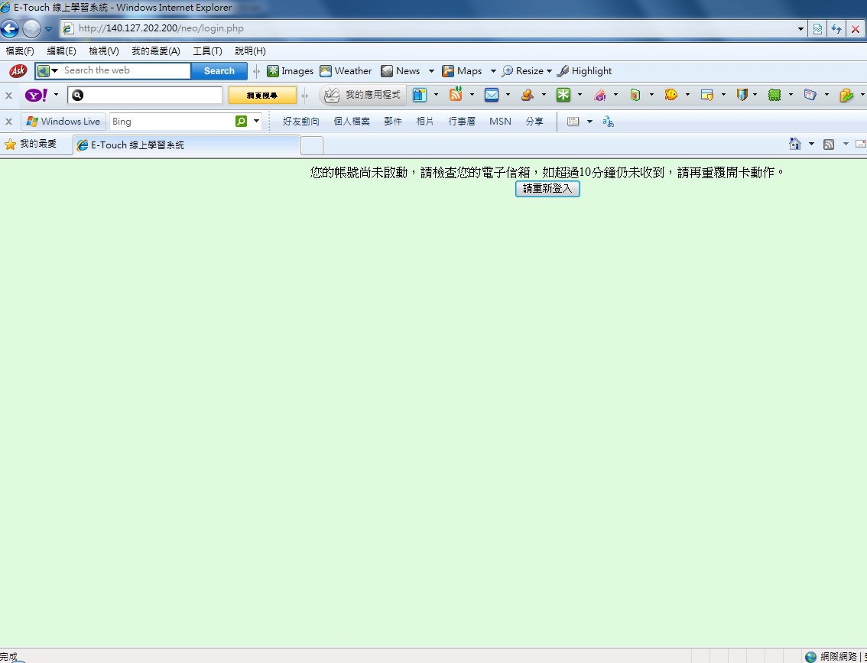
Task: Select the E-Touch 線上學習系統 tab
Action: pos(187,145)
